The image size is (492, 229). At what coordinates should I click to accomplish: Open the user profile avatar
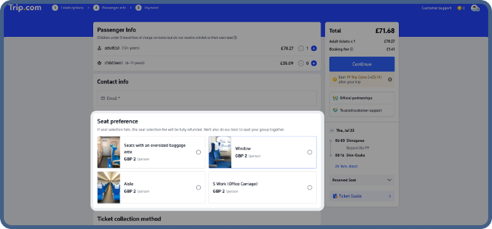pos(475,8)
